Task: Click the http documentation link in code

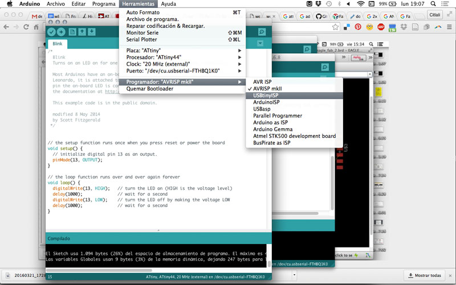Action: 112,91
